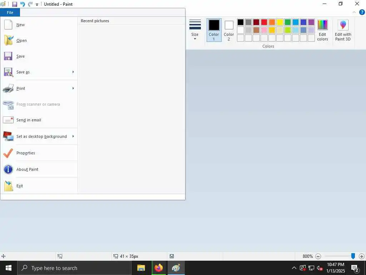Screen dimensions: 366x275
Task: Click the network tray icon
Action: point(311,268)
